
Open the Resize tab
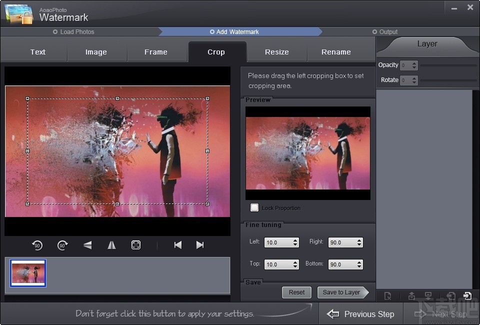(277, 52)
